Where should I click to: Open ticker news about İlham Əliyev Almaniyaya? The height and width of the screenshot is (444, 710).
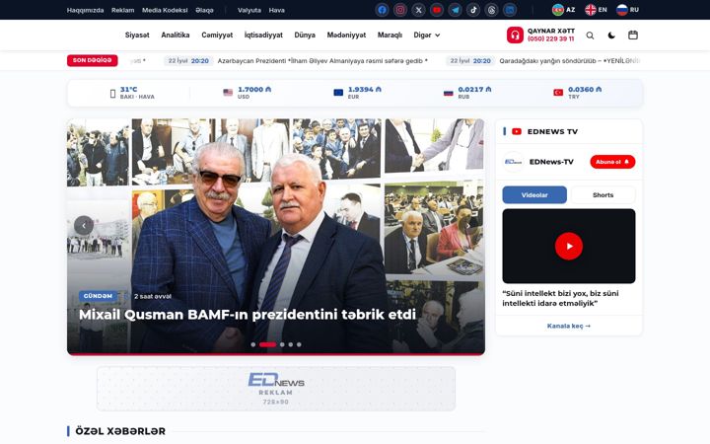[x=322, y=61]
